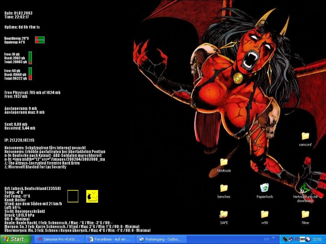The width and height of the screenshot is (326, 244).
Task: Click the Temp: -4°C weather line
Action: tap(13, 193)
